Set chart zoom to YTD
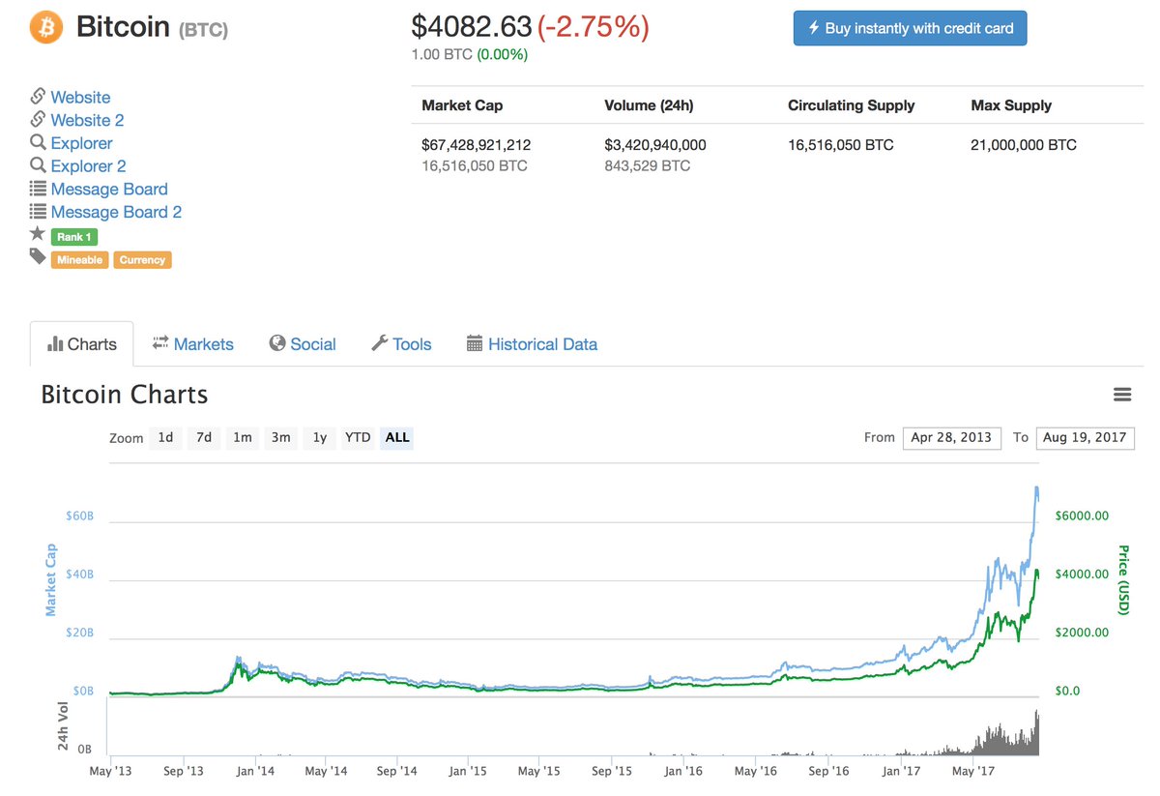 tap(358, 437)
